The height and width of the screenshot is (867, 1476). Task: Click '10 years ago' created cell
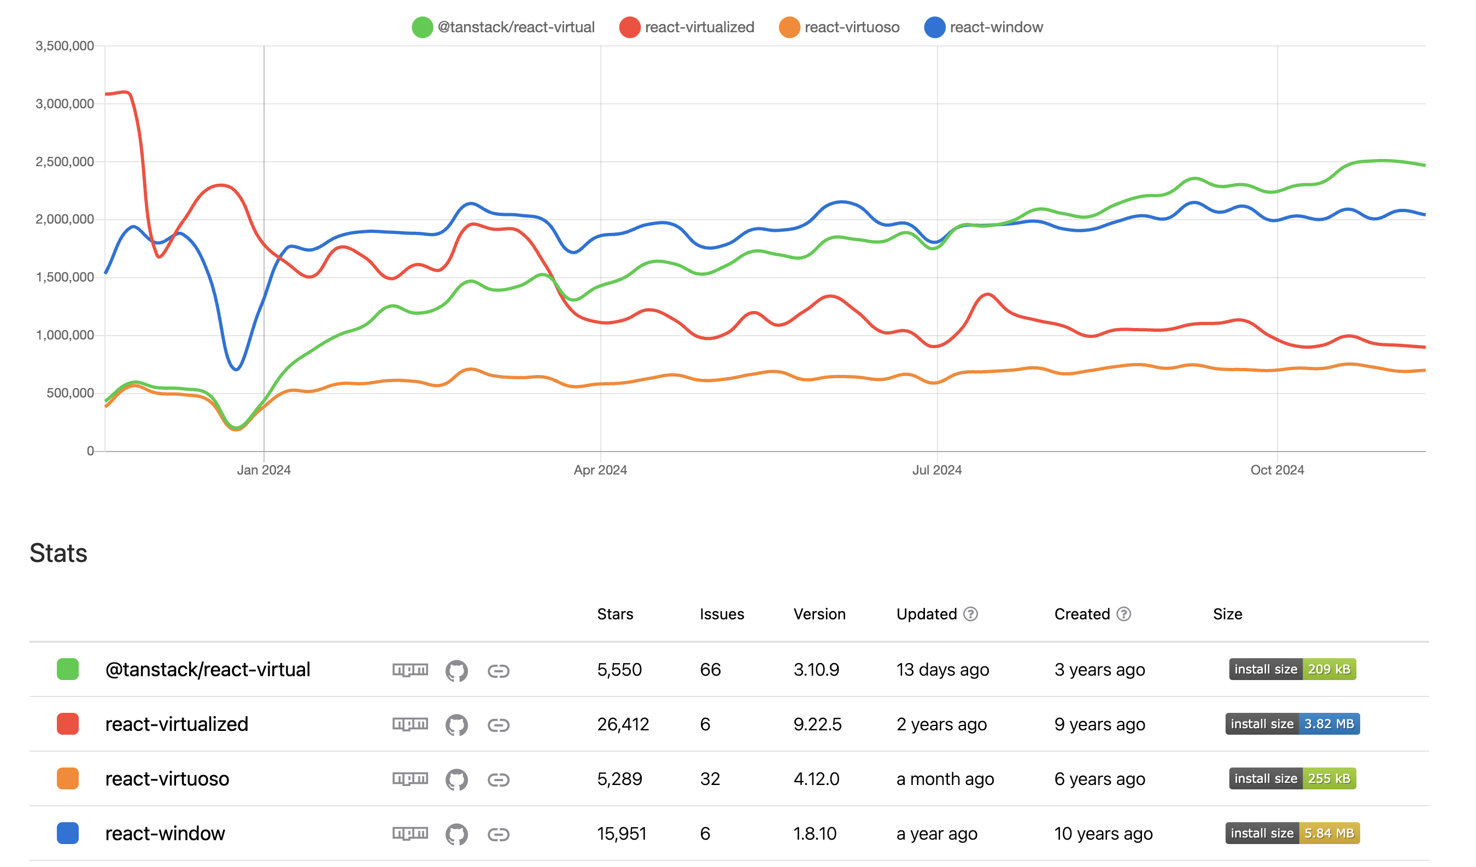click(x=1104, y=833)
